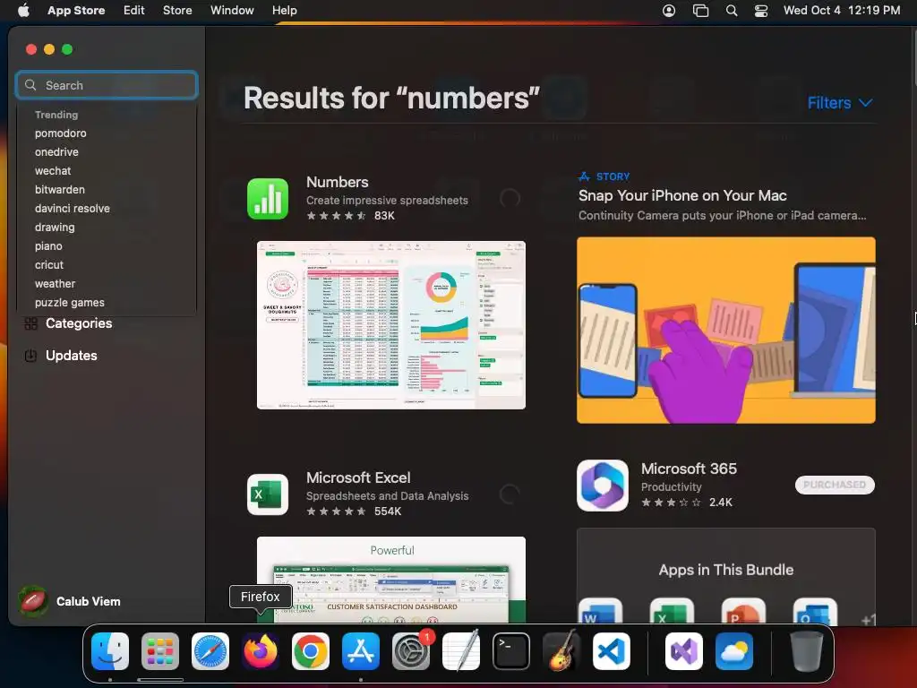Click the Search input field
The width and height of the screenshot is (917, 688).
click(x=107, y=85)
